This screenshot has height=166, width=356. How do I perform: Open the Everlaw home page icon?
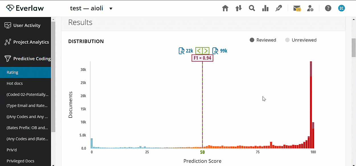click(x=225, y=8)
